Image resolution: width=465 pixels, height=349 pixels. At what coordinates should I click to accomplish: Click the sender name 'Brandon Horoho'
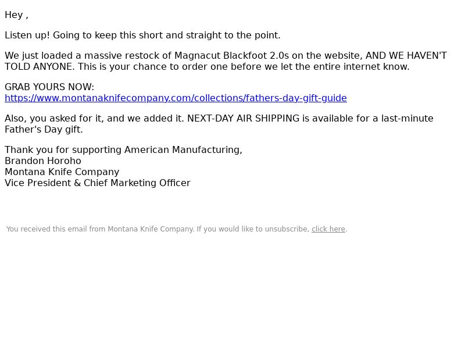pos(43,161)
